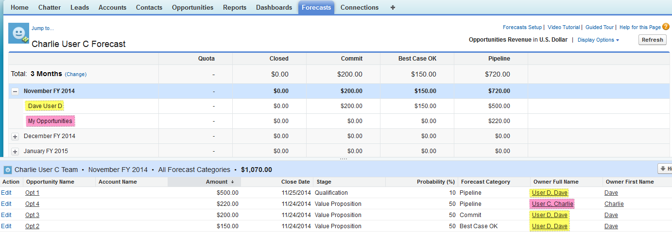Open the Opt 2 opportunity link

pos(32,226)
